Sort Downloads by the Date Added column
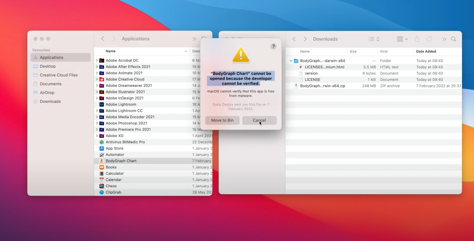The width and height of the screenshot is (474, 241). tap(438, 51)
